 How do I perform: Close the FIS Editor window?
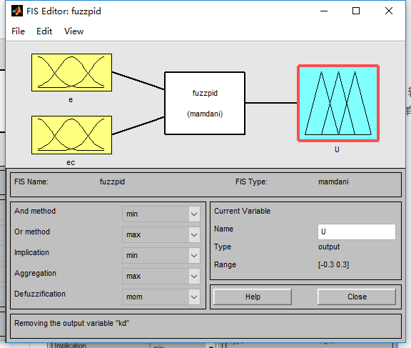(389, 11)
